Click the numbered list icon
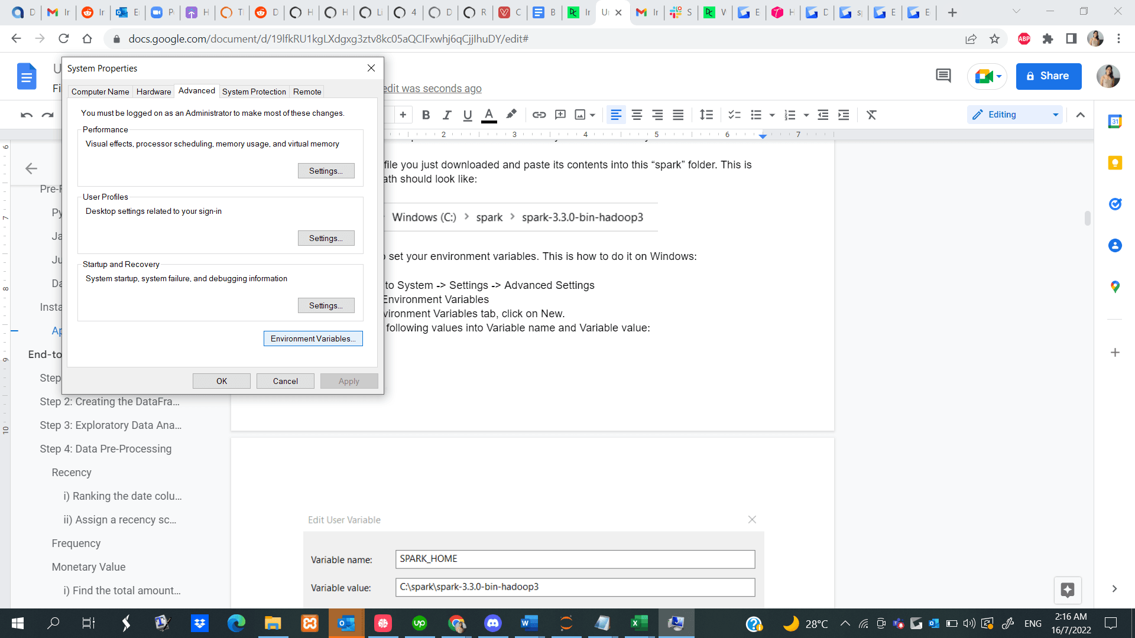 pyautogui.click(x=789, y=115)
